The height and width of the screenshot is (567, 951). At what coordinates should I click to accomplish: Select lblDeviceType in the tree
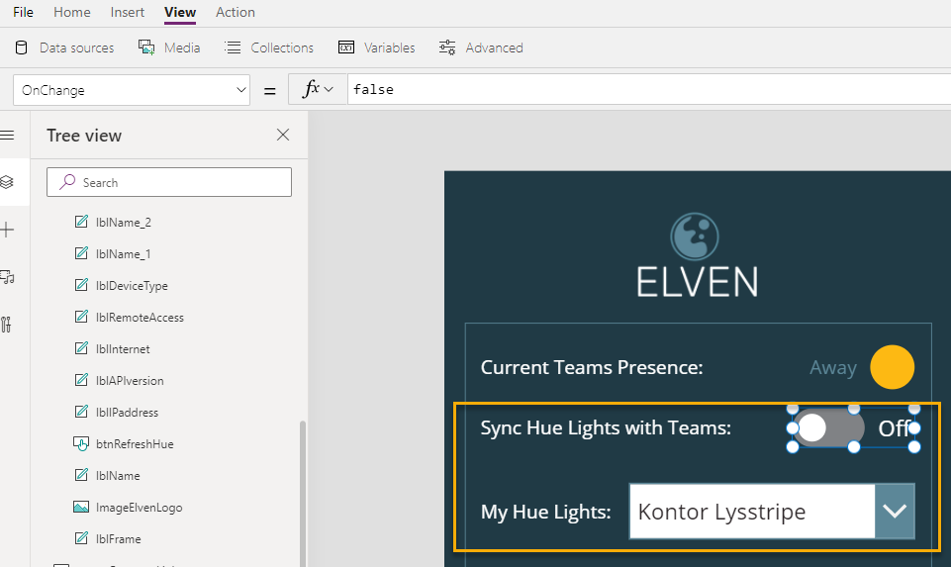tap(132, 286)
